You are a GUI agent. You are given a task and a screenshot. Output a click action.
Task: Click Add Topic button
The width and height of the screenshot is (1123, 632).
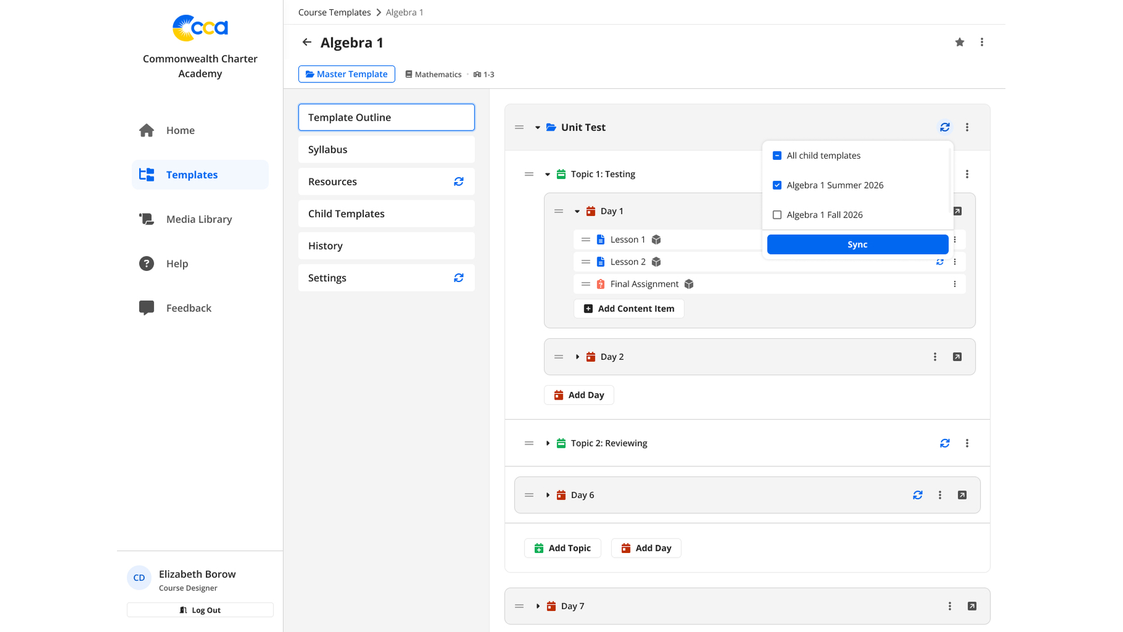coord(562,548)
